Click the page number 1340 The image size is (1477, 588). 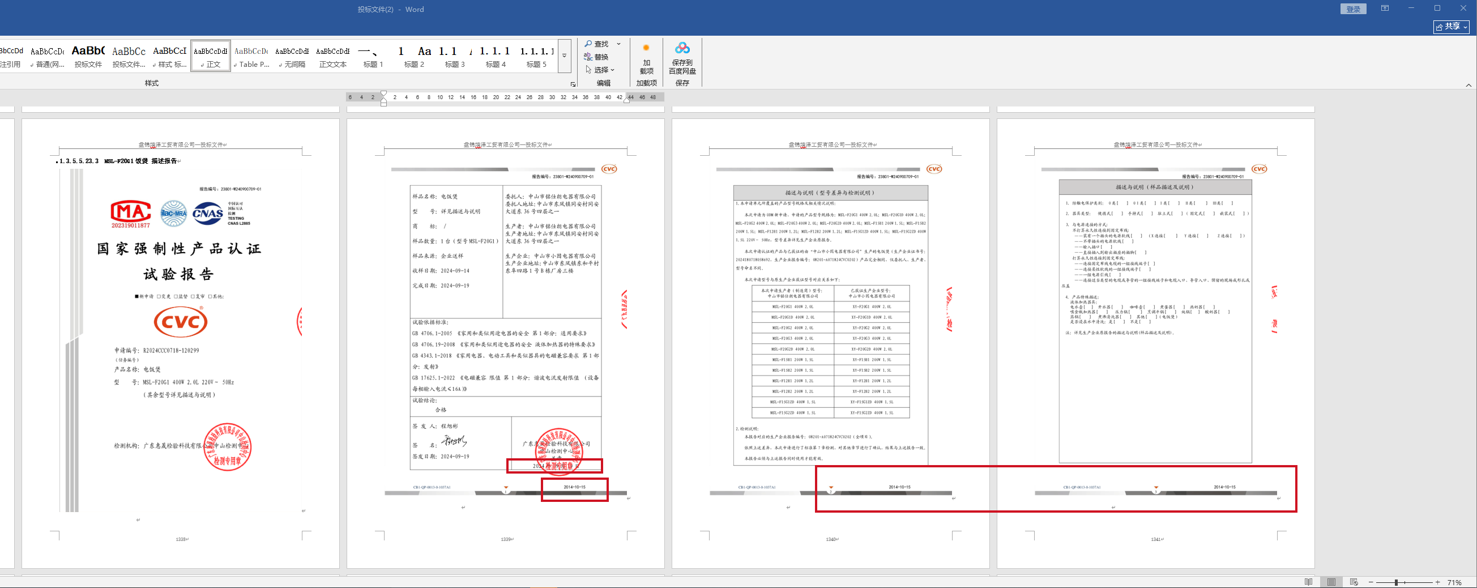click(831, 539)
